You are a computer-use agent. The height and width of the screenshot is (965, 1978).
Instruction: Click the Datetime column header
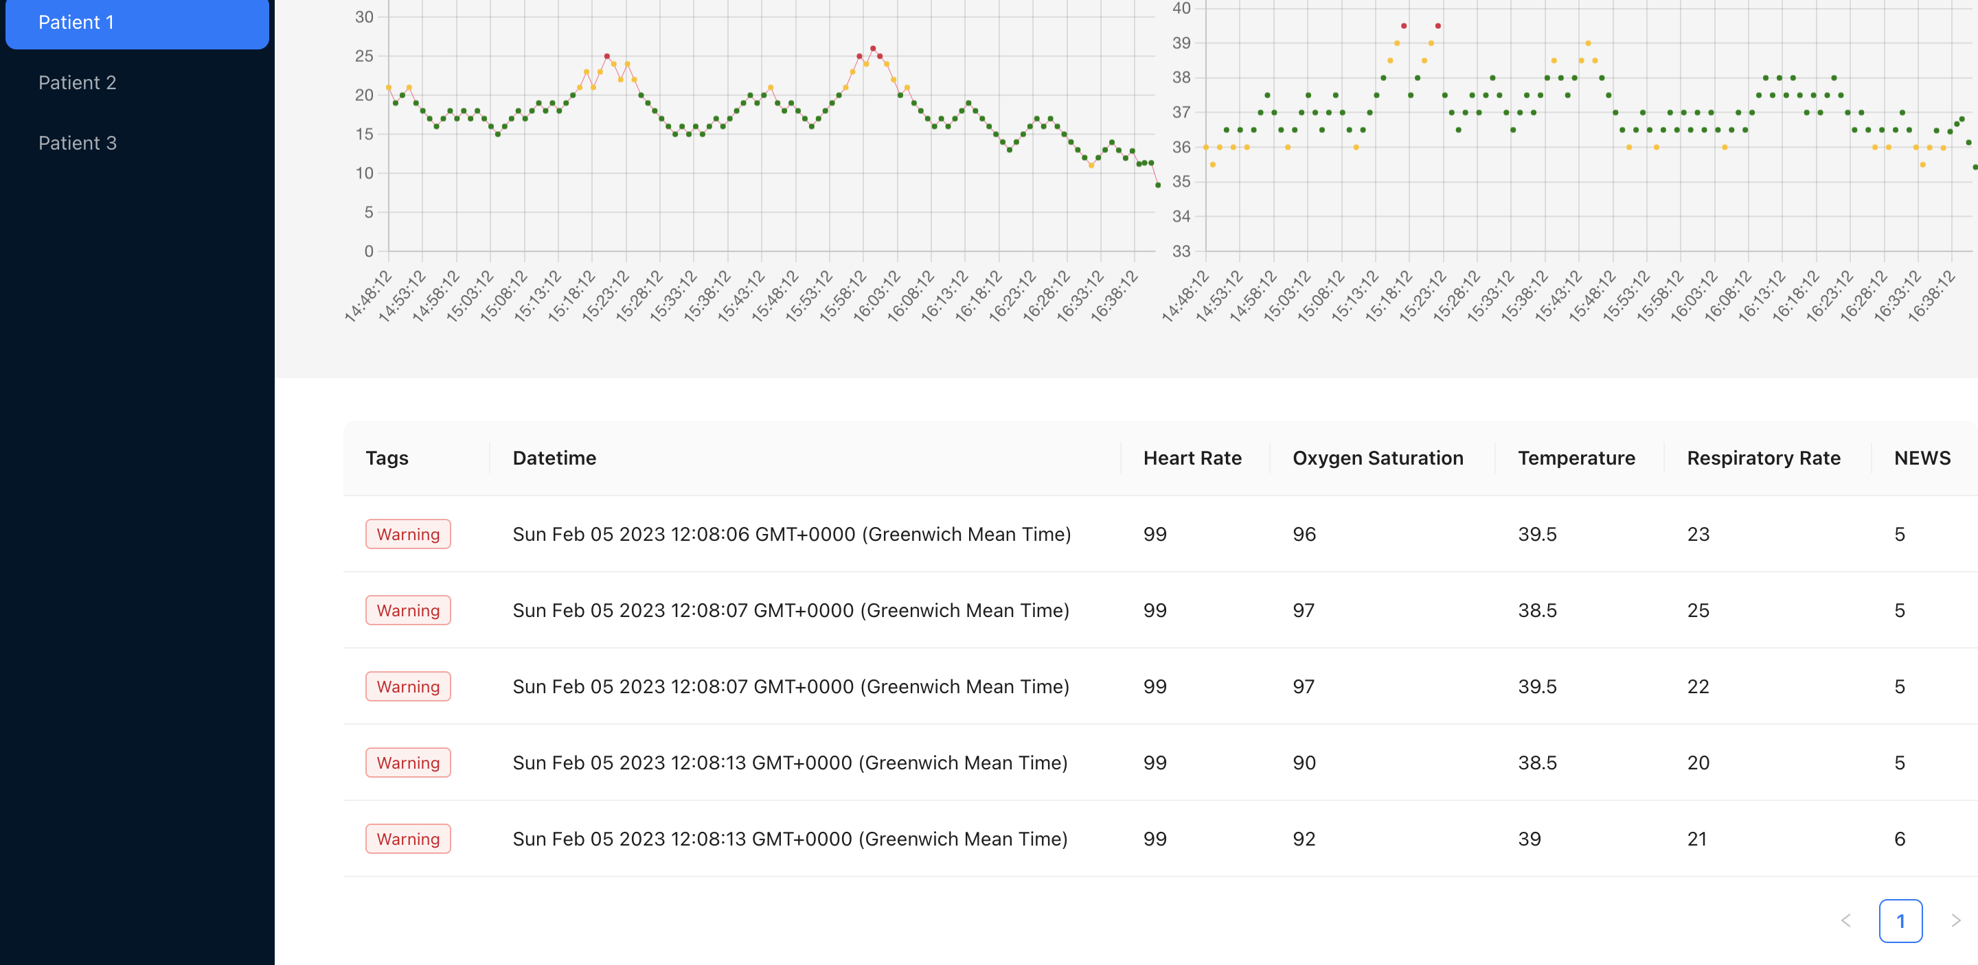(554, 457)
